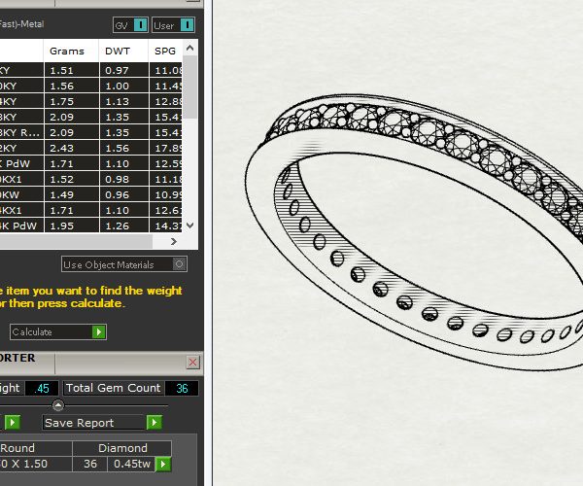Click the Total Gem Count value field
This screenshot has height=486, width=583.
181,388
